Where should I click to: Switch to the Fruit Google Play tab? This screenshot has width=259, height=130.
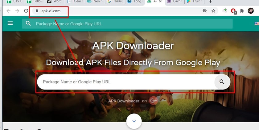[195, 2]
